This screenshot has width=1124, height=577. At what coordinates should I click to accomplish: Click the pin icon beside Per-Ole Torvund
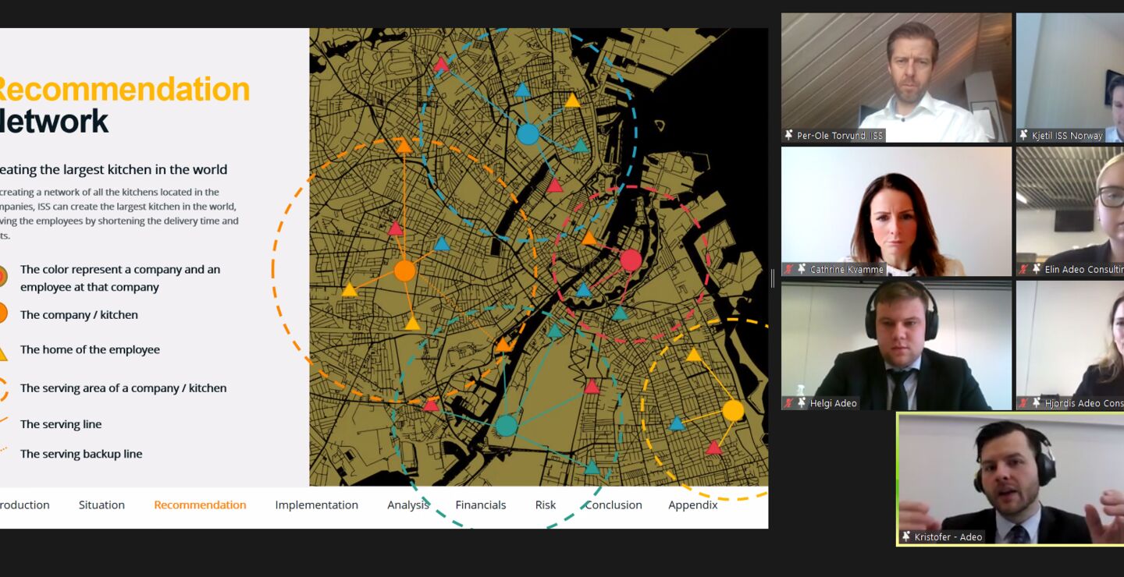[x=788, y=136]
